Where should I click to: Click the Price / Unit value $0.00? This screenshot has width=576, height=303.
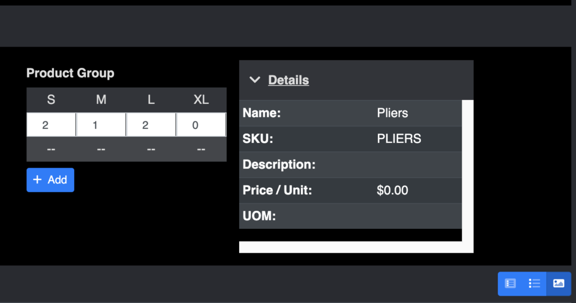392,190
